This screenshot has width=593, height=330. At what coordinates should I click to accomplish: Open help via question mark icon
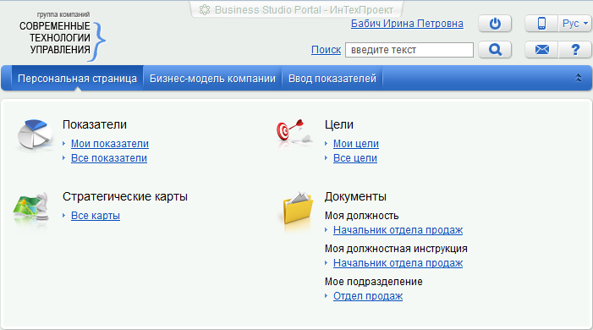[575, 50]
